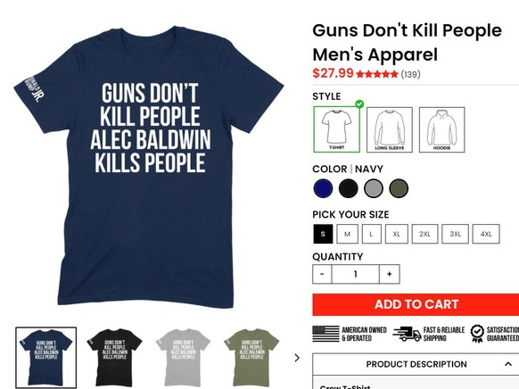The height and width of the screenshot is (389, 519).
Task: Click the five-star rating icons
Action: click(377, 74)
